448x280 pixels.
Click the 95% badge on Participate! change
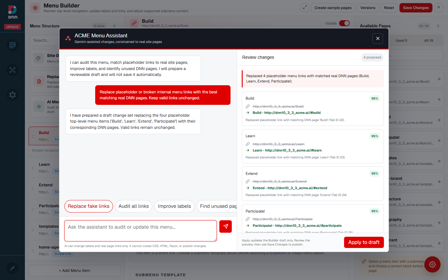coord(375,211)
